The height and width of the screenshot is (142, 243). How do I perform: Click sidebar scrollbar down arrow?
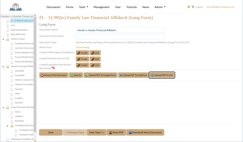(35, 141)
